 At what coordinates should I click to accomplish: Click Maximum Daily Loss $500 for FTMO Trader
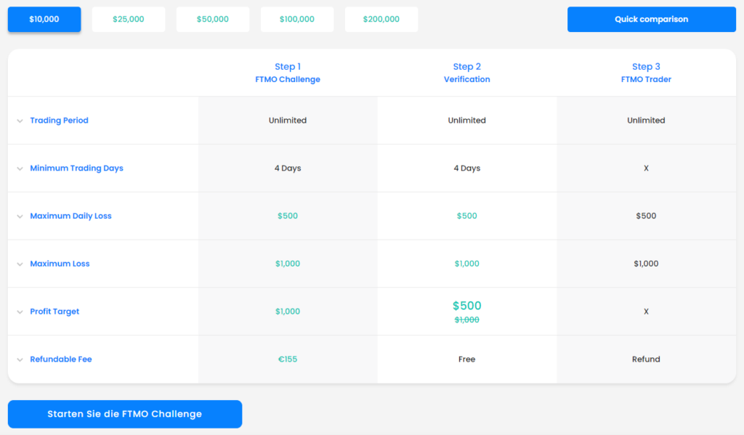tap(646, 216)
